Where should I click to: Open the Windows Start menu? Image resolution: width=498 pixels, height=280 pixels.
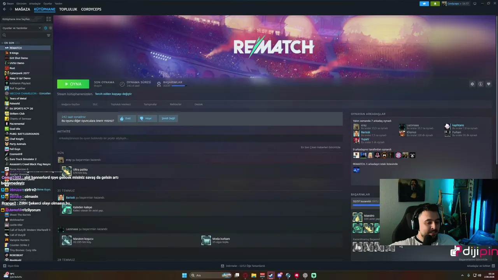(184, 275)
